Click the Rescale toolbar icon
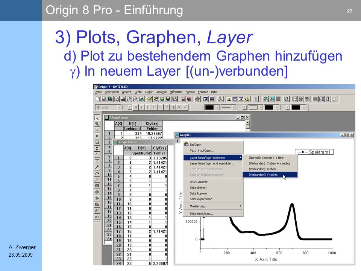Screen dimensions: 361x271 click(286, 99)
